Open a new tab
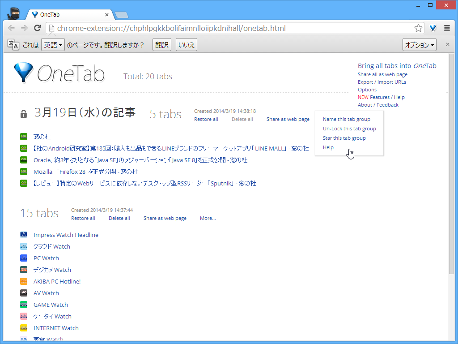The image size is (458, 344). point(122,15)
